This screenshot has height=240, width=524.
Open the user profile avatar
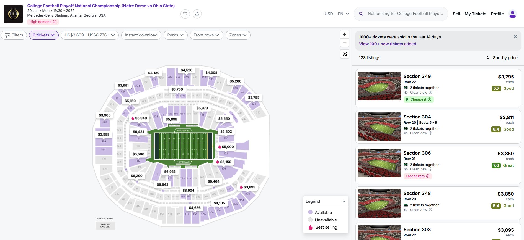(x=513, y=14)
